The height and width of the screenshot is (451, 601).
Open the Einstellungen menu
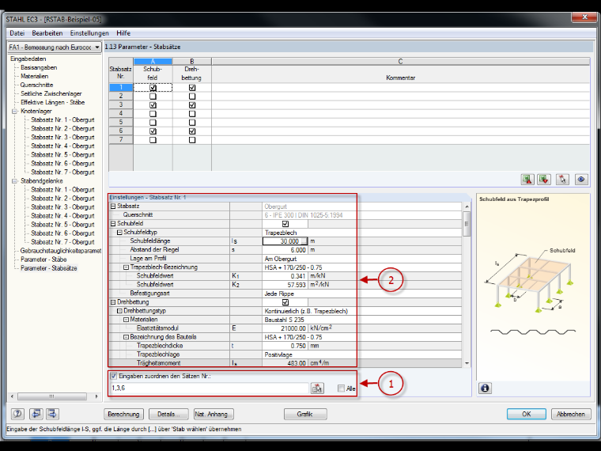click(89, 33)
